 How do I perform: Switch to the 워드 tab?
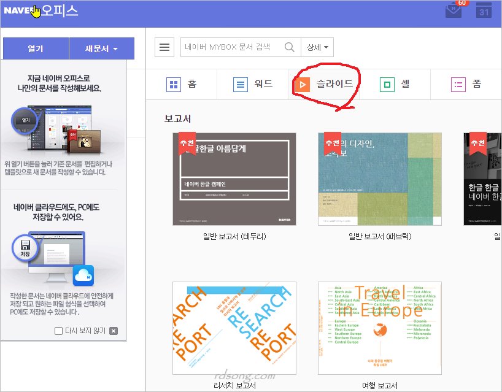click(253, 84)
